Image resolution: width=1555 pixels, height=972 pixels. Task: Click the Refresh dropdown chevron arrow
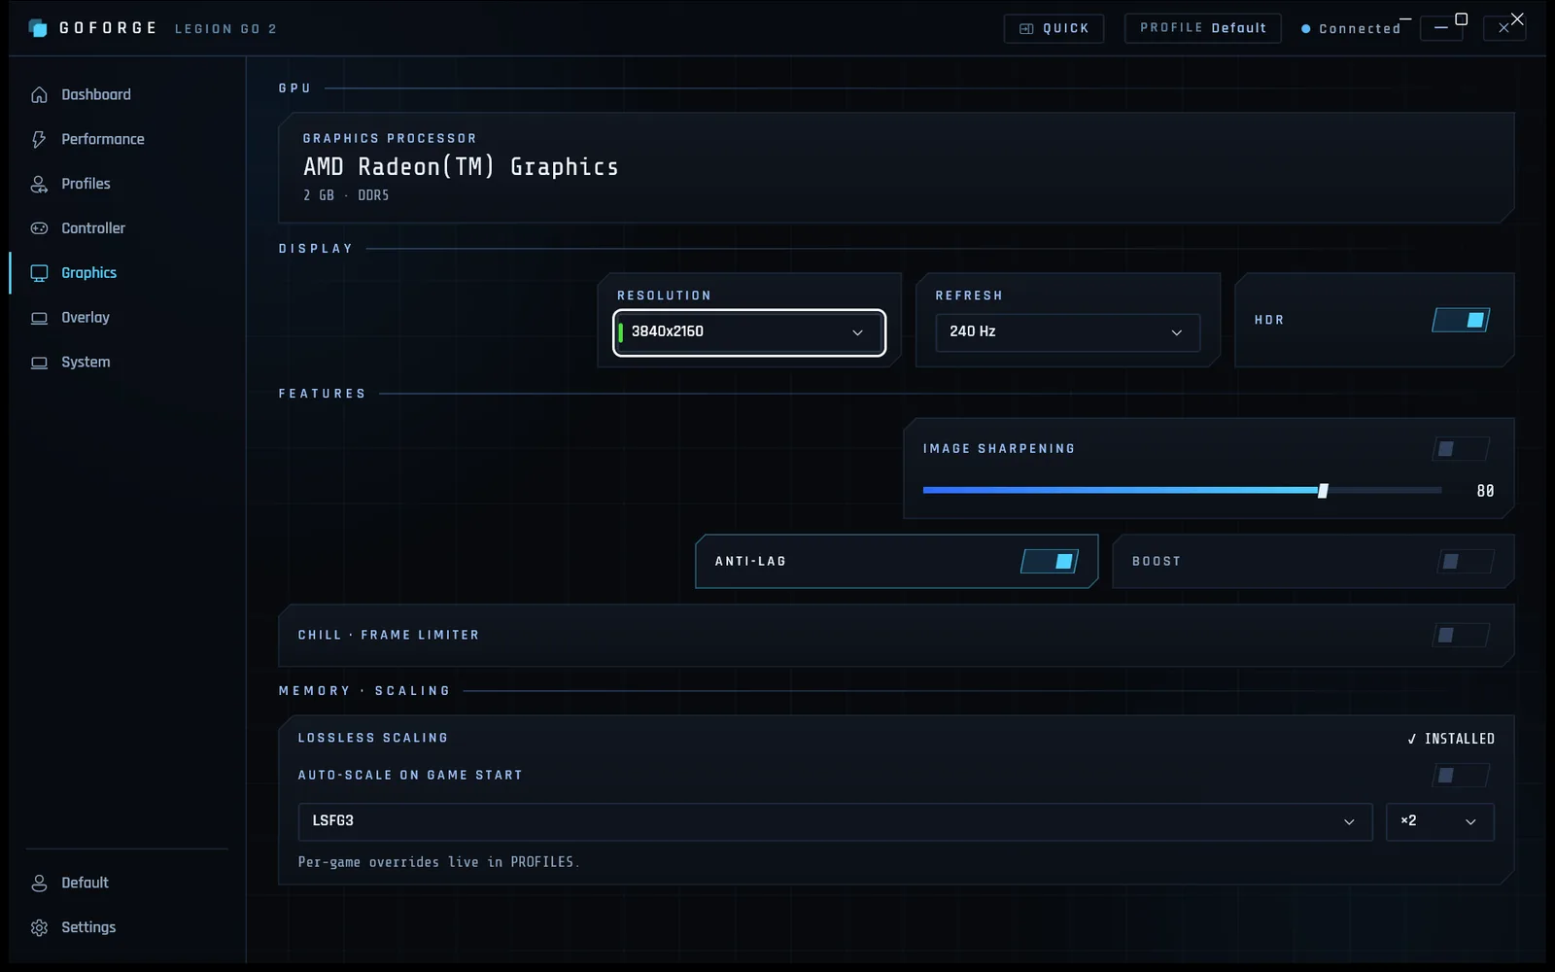click(1176, 332)
